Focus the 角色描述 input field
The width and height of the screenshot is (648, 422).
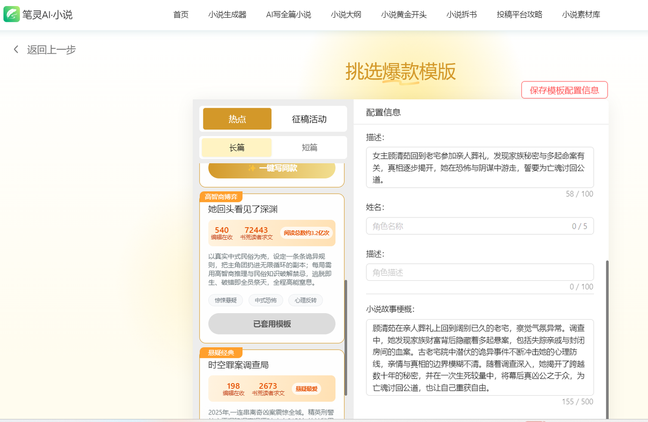click(480, 272)
